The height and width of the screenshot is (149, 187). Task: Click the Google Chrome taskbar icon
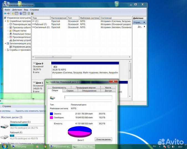pyautogui.click(x=45, y=147)
